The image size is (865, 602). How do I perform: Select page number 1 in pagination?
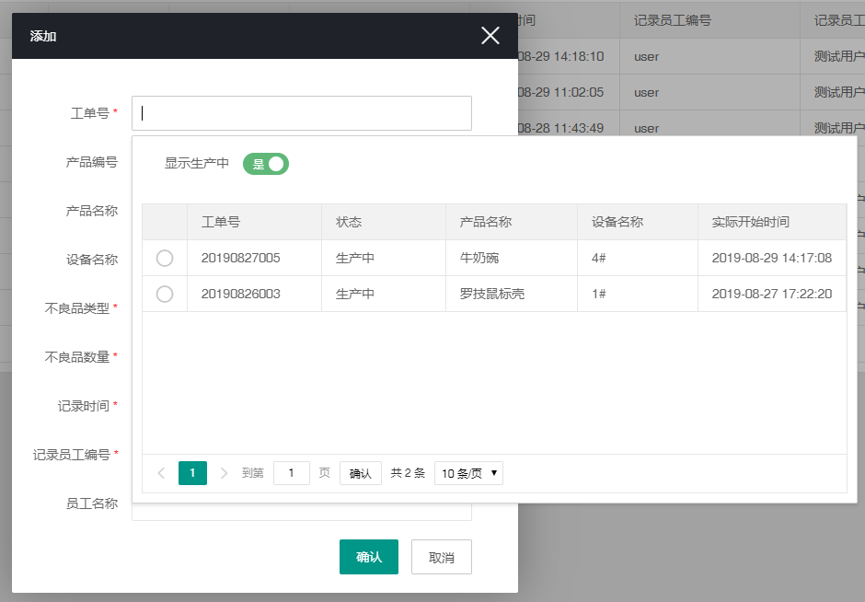coord(192,472)
